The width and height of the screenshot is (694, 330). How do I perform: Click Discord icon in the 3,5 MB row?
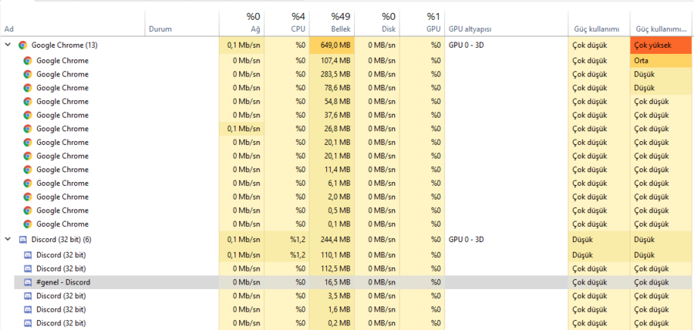pos(28,296)
